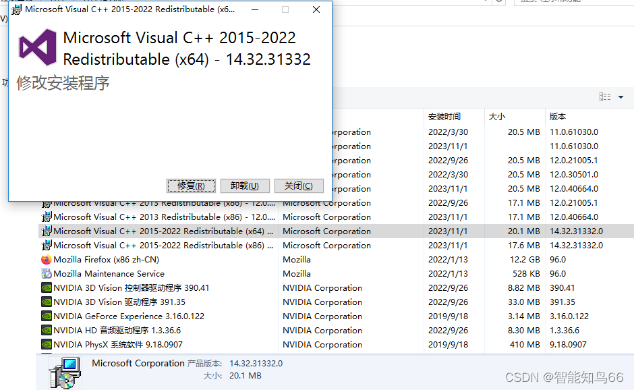Click the change view icon above the list
634x390 pixels.
click(605, 97)
